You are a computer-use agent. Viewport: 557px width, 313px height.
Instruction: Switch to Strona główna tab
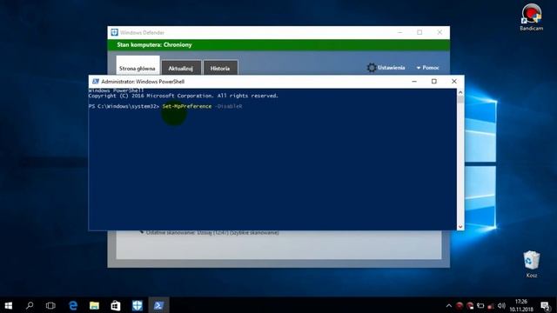point(138,66)
